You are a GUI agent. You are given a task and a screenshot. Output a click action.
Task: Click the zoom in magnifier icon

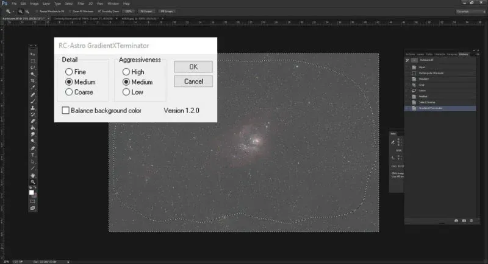[21, 11]
